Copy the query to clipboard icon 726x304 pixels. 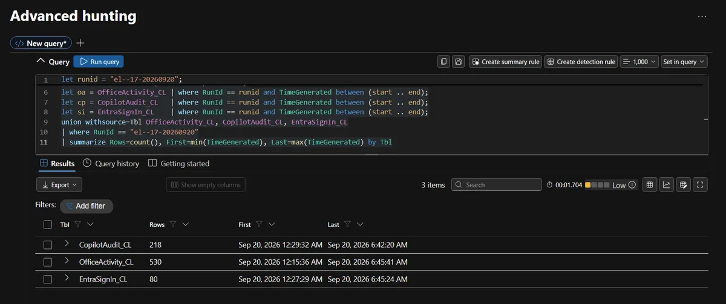[x=444, y=62]
